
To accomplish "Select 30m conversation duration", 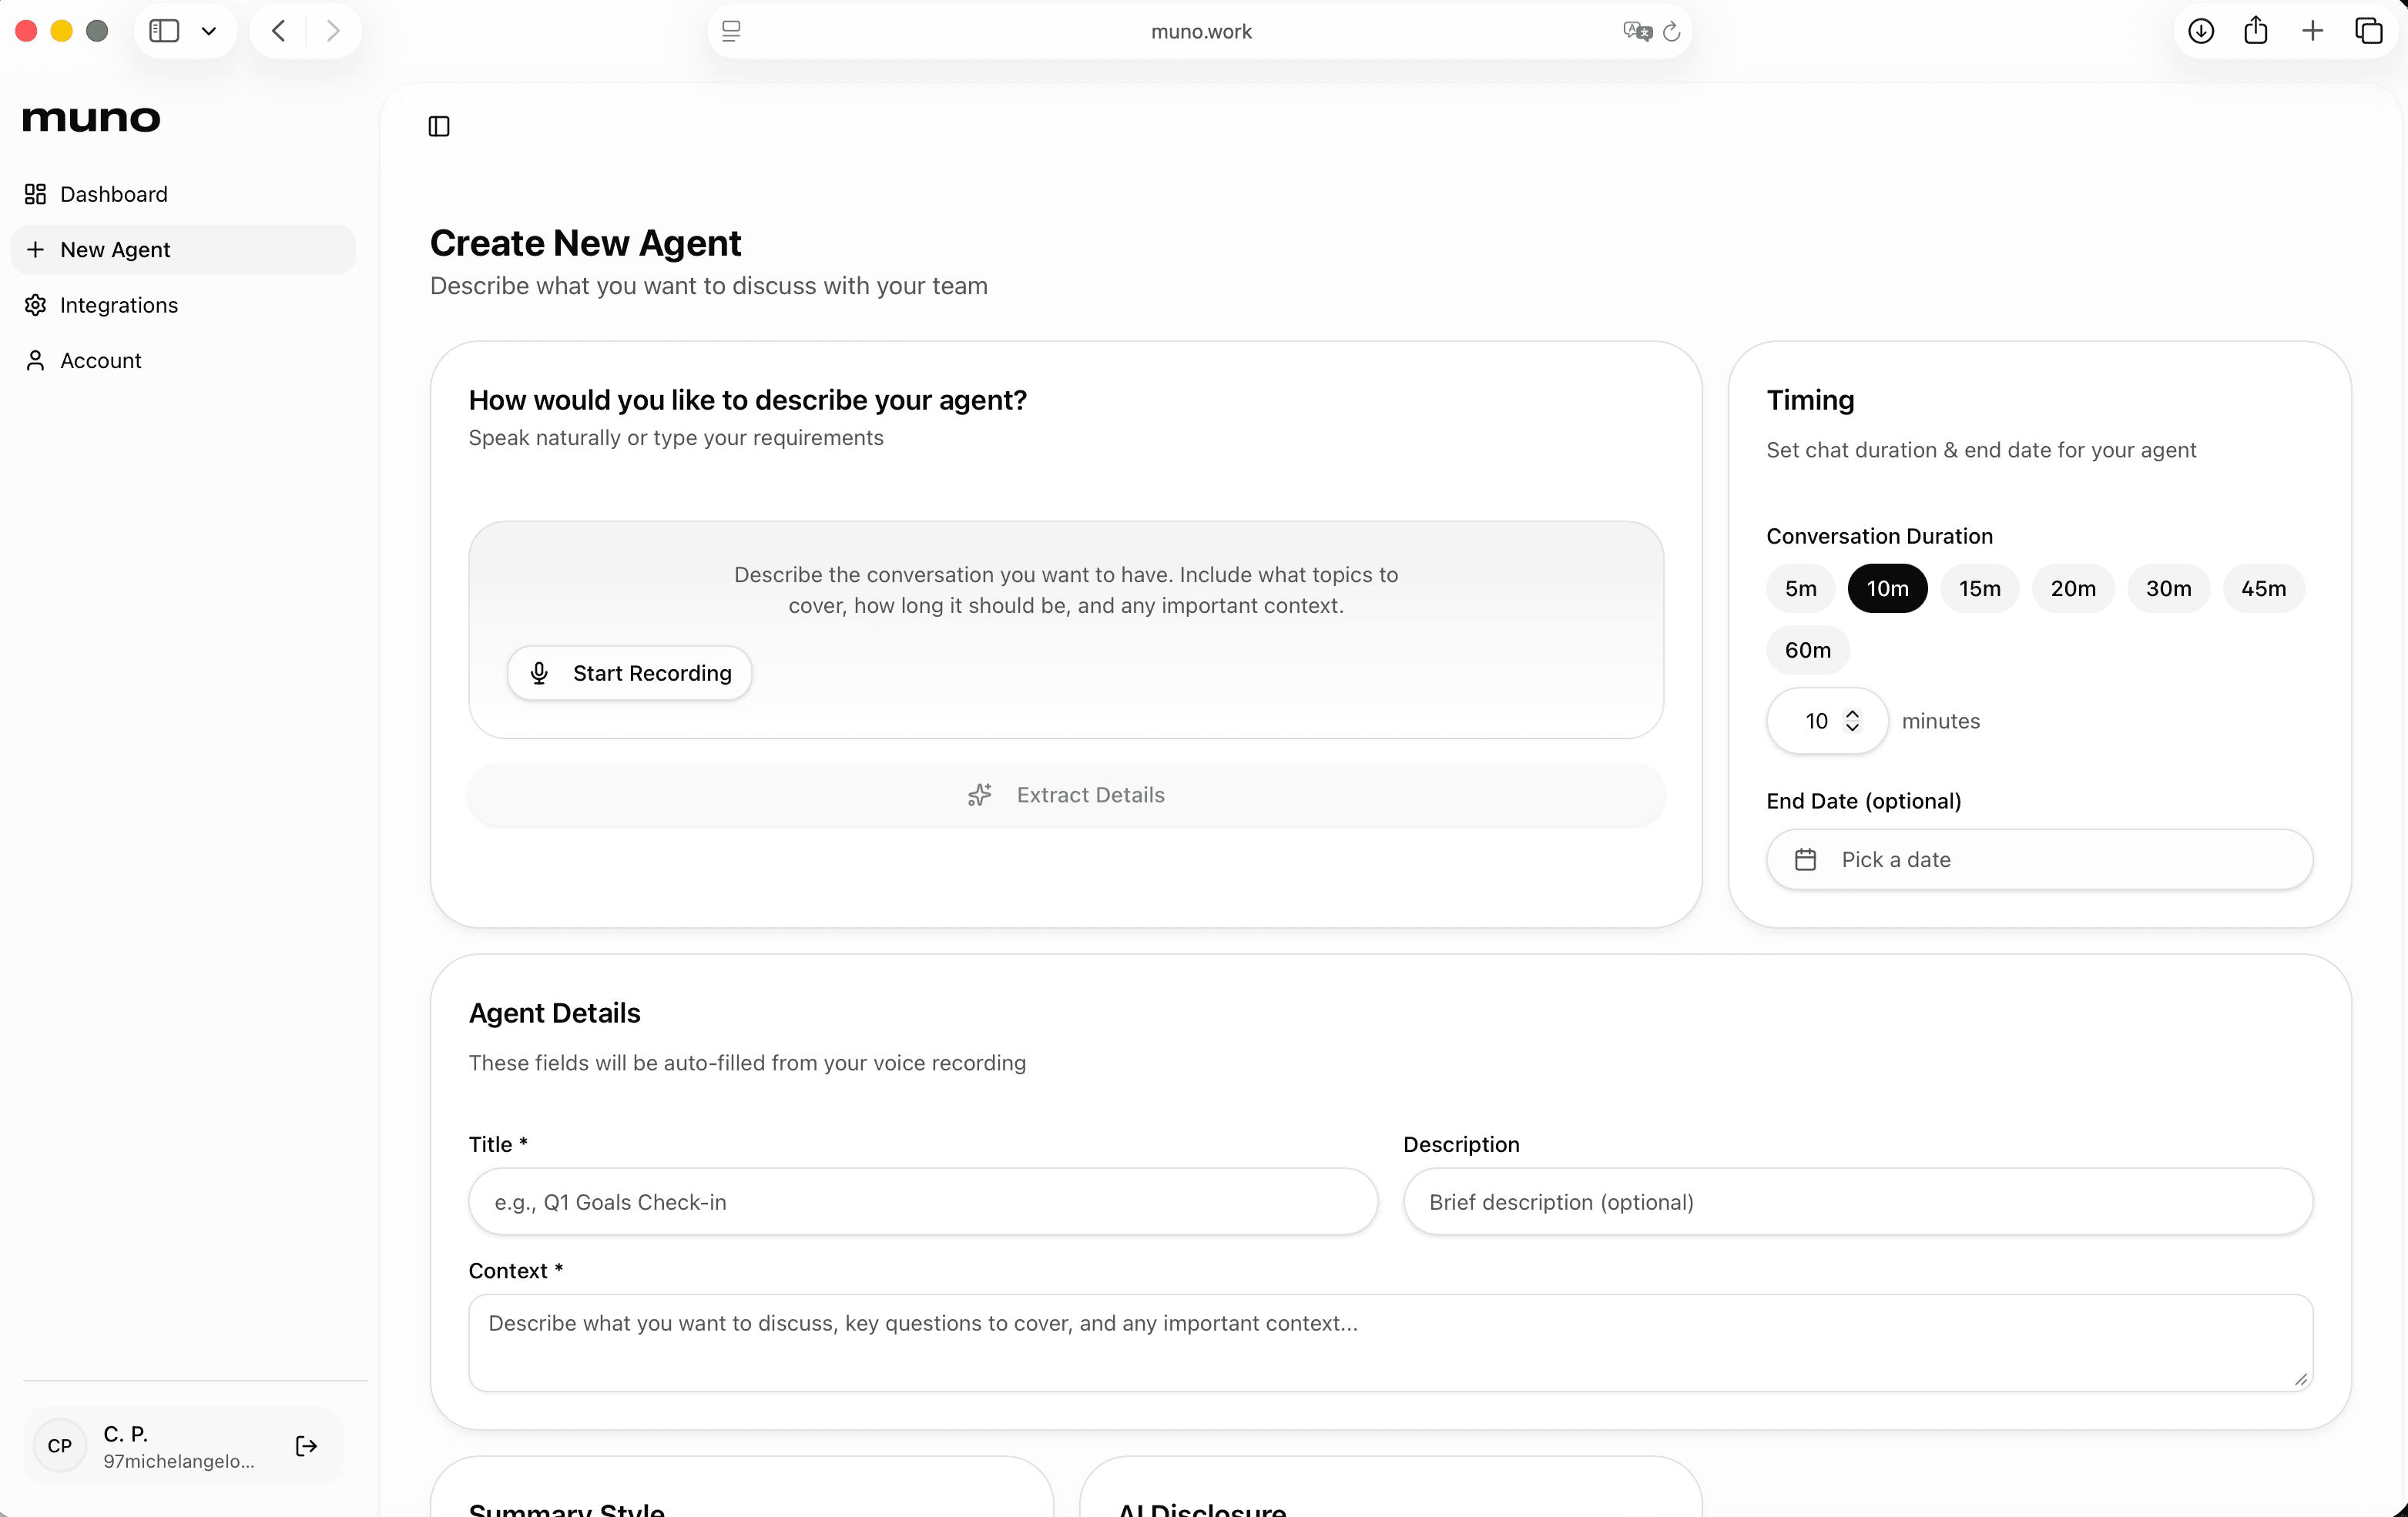I will click(2167, 588).
